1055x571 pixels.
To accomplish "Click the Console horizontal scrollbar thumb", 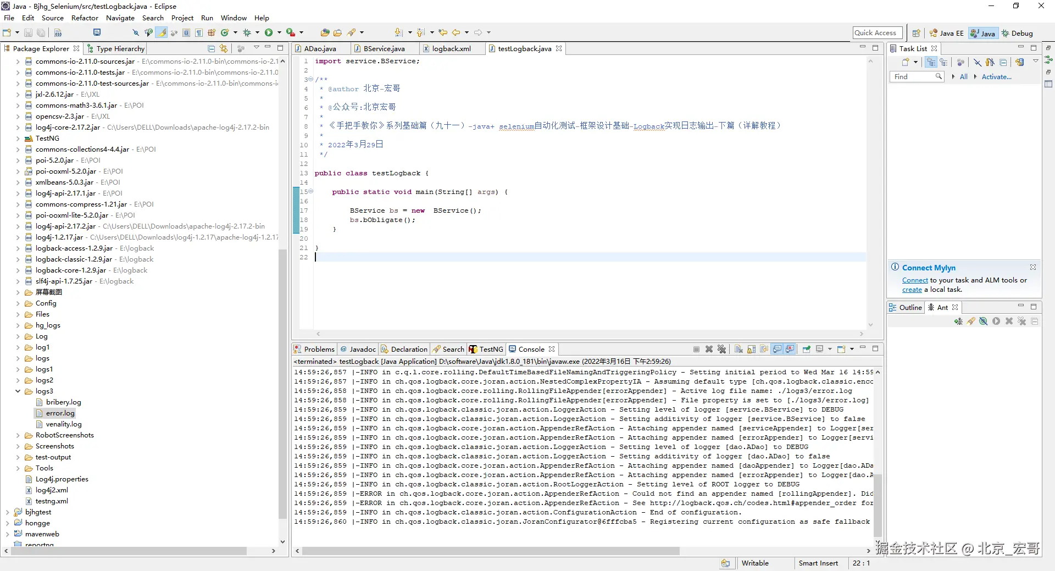I will (x=491, y=551).
